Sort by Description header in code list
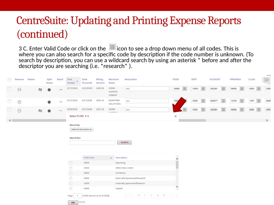This screenshot has height=205, width=274. [x=121, y=157]
